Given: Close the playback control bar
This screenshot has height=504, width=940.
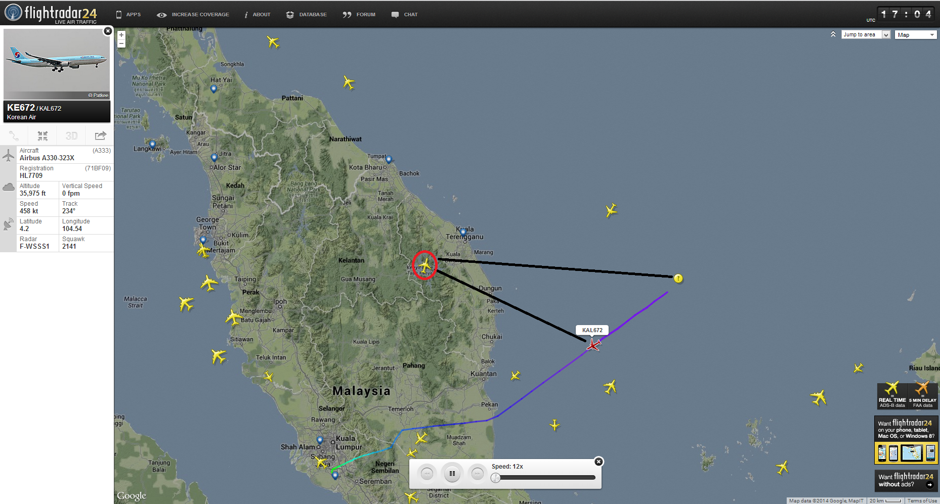Looking at the screenshot, I should [x=599, y=462].
